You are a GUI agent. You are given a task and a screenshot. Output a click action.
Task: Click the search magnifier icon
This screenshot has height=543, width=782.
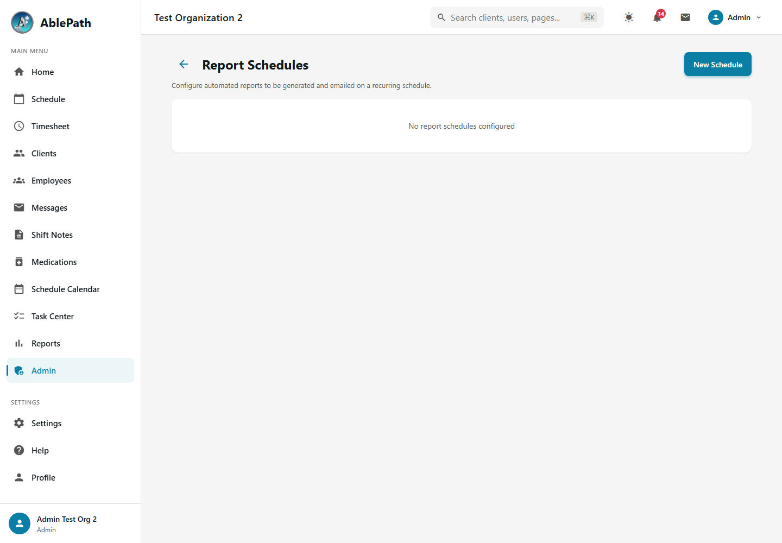tap(442, 17)
